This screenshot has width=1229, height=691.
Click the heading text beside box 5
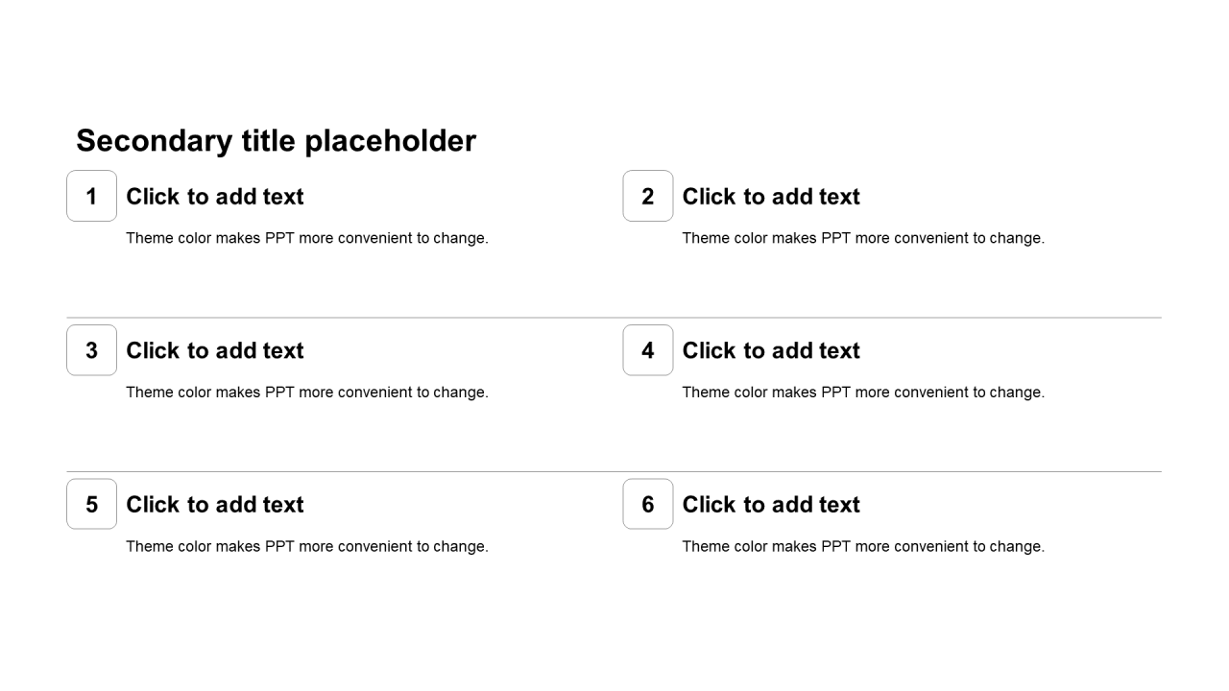(x=215, y=505)
